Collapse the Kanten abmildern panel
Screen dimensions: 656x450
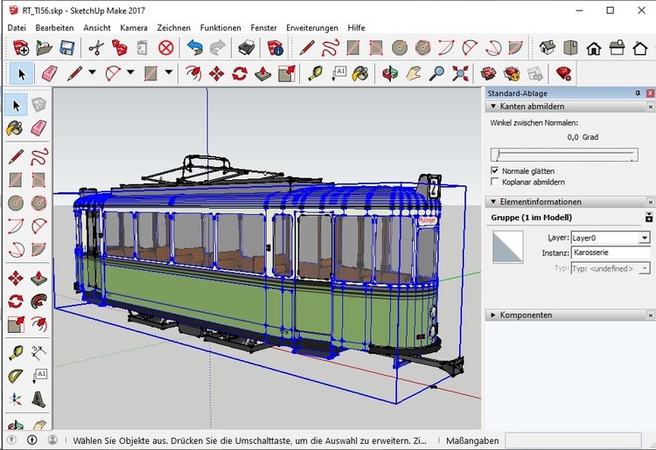coord(493,107)
